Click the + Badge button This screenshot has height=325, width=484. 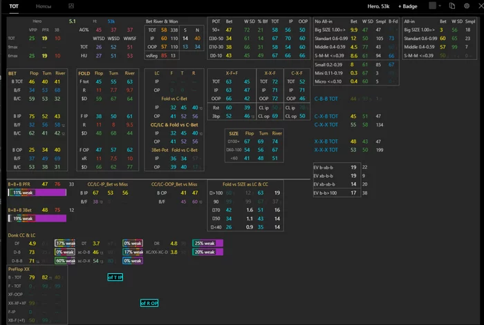(x=408, y=6)
